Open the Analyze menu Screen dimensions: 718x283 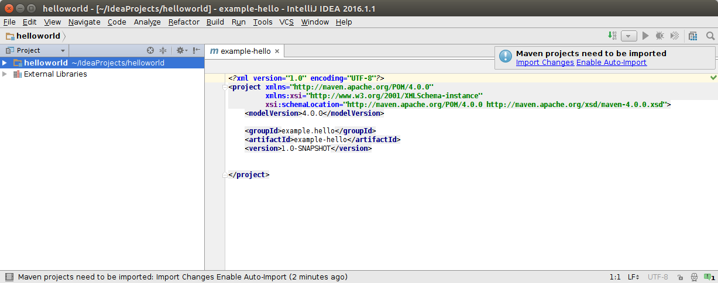(147, 22)
